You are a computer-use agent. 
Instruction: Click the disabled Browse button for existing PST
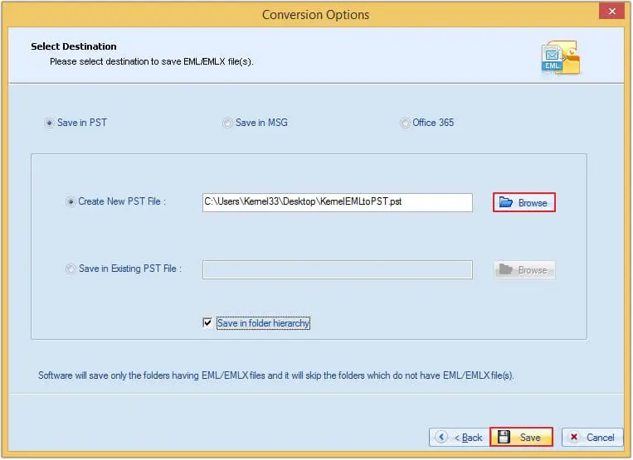tap(524, 269)
